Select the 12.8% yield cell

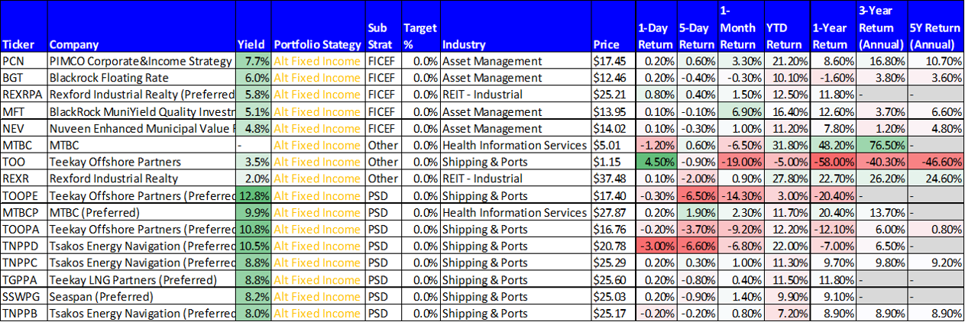pos(252,195)
